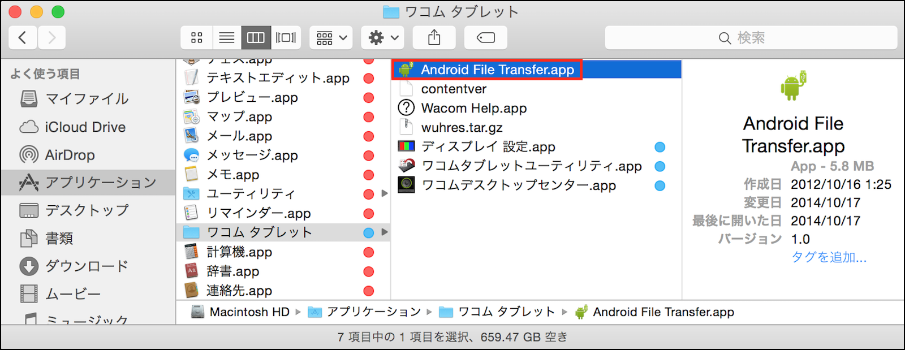Image resolution: width=905 pixels, height=350 pixels.
Task: Click the 2012/10/16 1:25 creation date value
Action: (841, 184)
